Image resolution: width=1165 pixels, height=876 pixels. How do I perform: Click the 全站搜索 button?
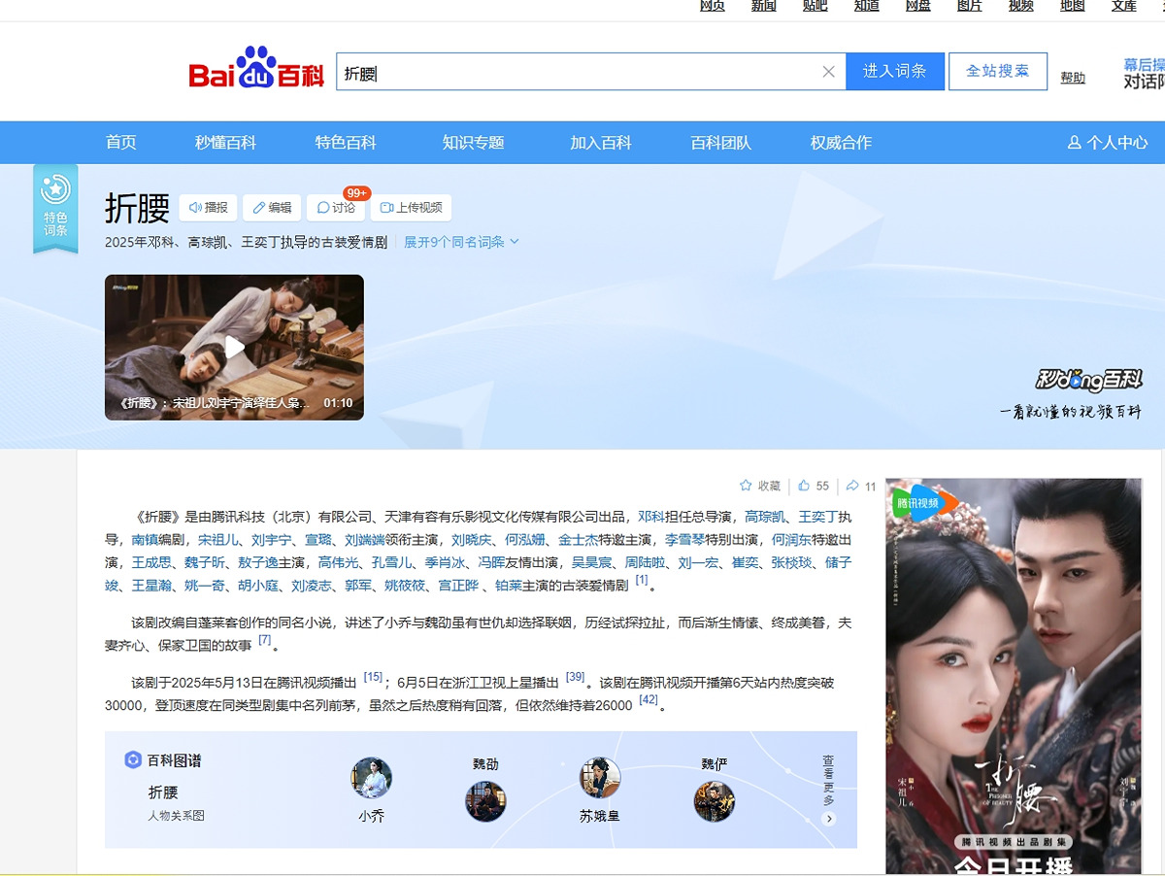(998, 71)
